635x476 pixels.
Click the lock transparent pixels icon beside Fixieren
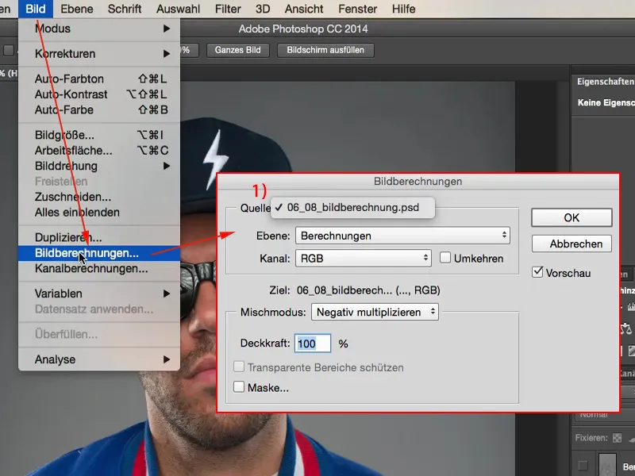pyautogui.click(x=617, y=438)
